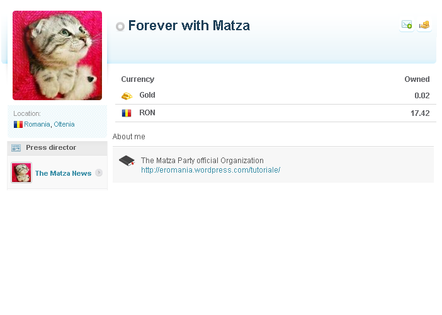The image size is (442, 315).
Task: Follow the eromania.wordpress.com tutoriale link
Action: [x=210, y=170]
